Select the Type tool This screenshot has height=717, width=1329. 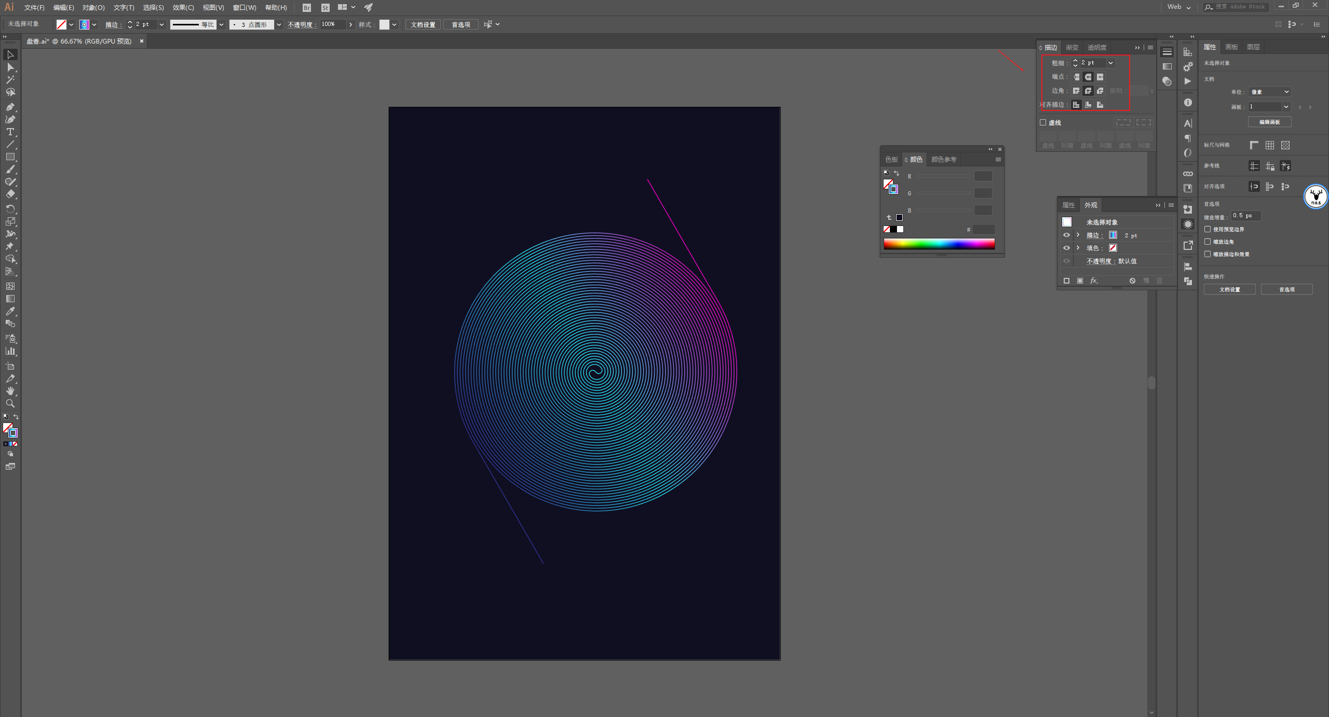coord(10,132)
